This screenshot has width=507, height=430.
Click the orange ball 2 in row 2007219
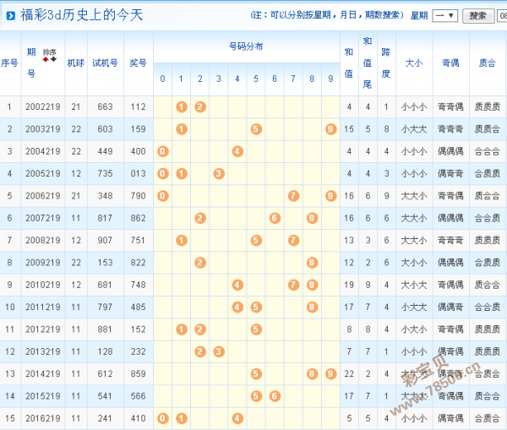[x=200, y=218]
